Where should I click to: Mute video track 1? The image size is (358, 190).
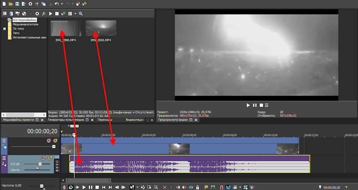[49, 140]
